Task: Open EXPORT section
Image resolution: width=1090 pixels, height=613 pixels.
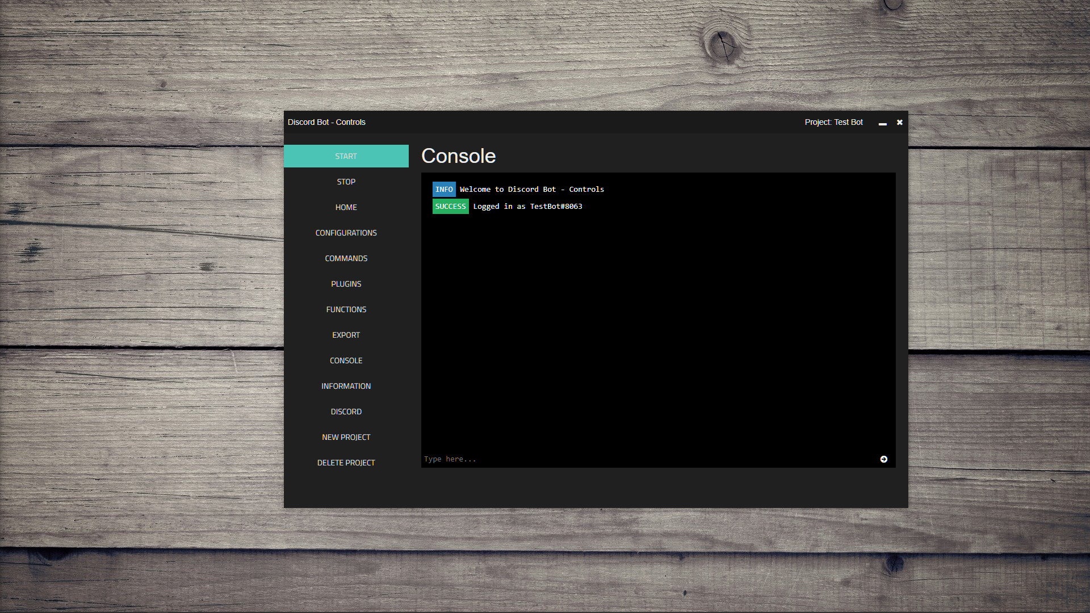Action: click(x=346, y=335)
